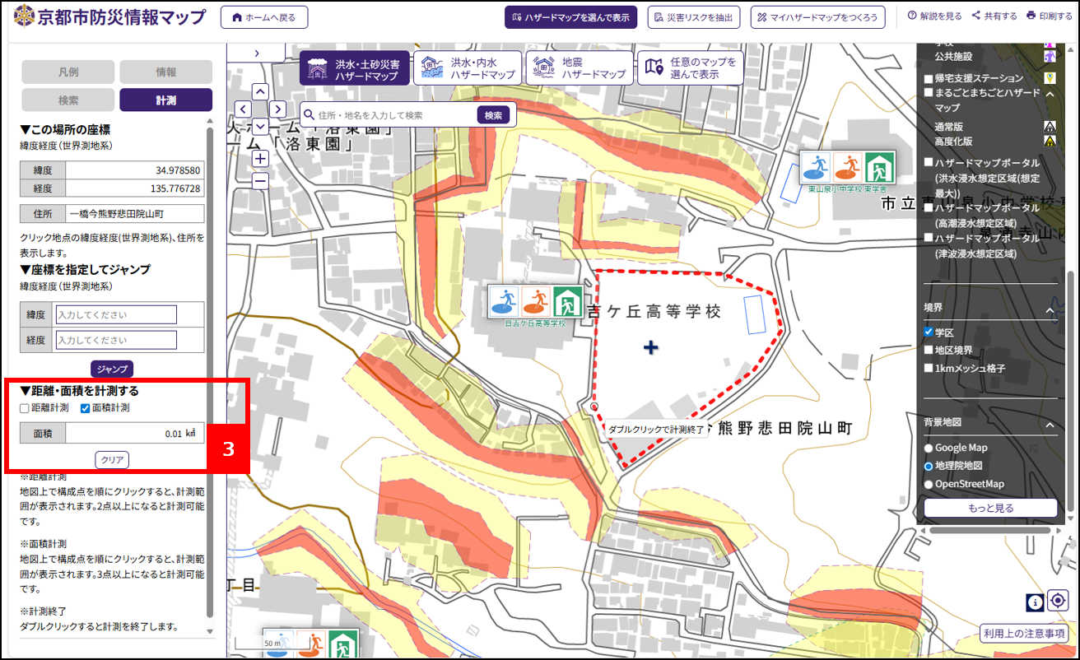This screenshot has width=1080, height=660.
Task: Select 地震ハザードマップ map type
Action: [x=579, y=68]
